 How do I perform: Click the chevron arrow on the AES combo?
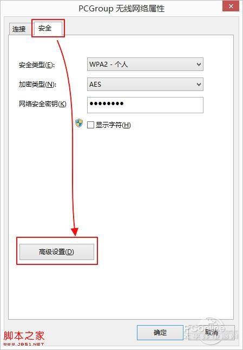pos(199,85)
